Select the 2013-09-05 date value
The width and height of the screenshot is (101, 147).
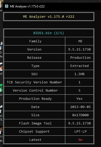tap(80, 107)
